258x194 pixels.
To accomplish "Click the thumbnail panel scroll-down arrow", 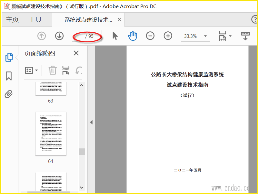I will [82, 188].
